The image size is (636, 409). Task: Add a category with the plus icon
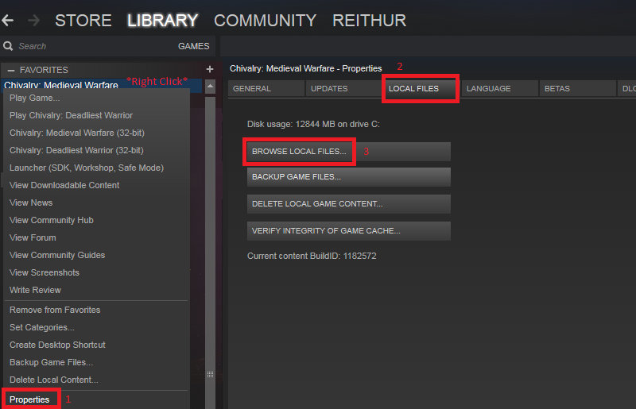point(210,69)
